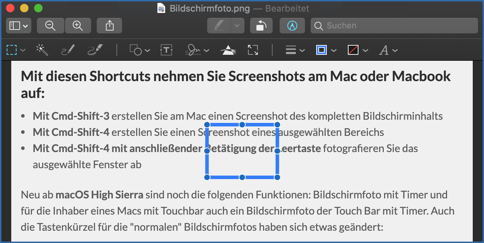The image size is (484, 243).
Task: Select the rectangular Selection tool
Action: pyautogui.click(x=12, y=50)
